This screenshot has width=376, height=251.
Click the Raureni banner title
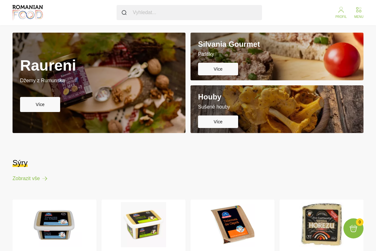[x=48, y=65]
